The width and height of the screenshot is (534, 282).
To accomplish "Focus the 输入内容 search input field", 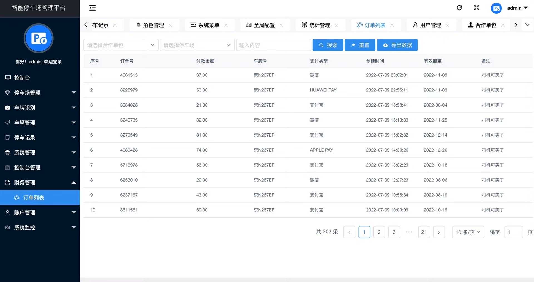I will (x=273, y=45).
